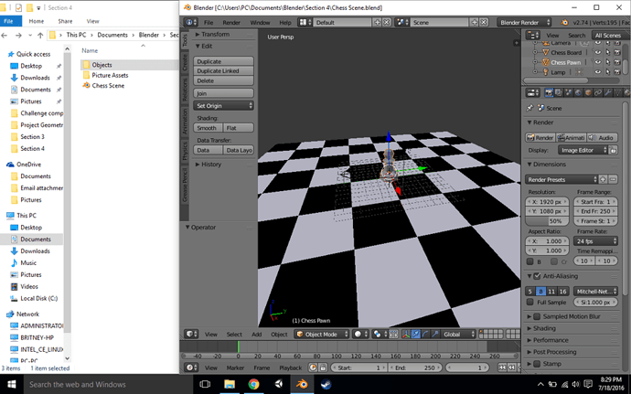The image size is (631, 394).
Task: Open the World properties globe tab
Action: pos(578,93)
